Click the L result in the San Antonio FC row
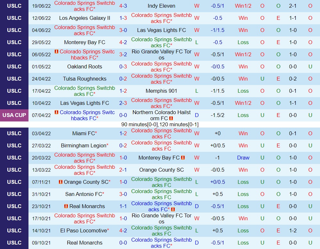Screen dimensions: 320x249 (197, 194)
